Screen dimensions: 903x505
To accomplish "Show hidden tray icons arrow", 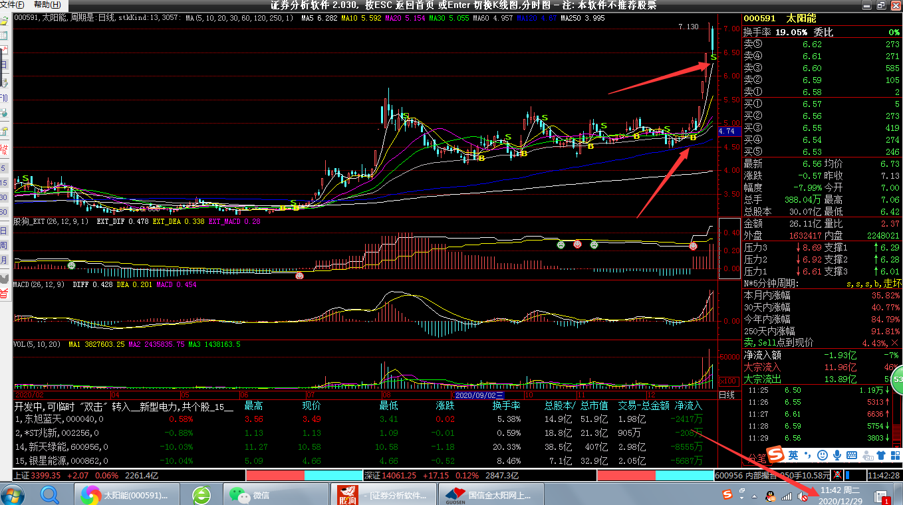I will (x=753, y=496).
